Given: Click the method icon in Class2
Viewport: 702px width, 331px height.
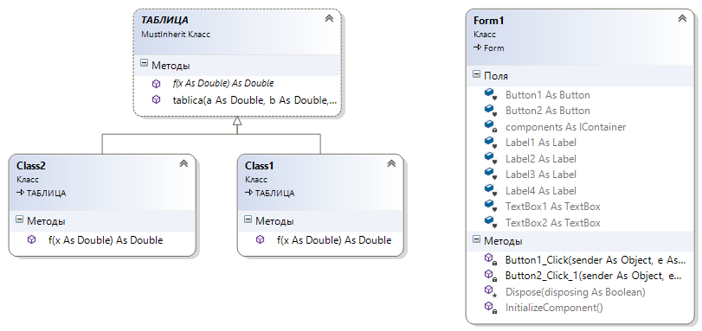Looking at the screenshot, I should click(31, 239).
